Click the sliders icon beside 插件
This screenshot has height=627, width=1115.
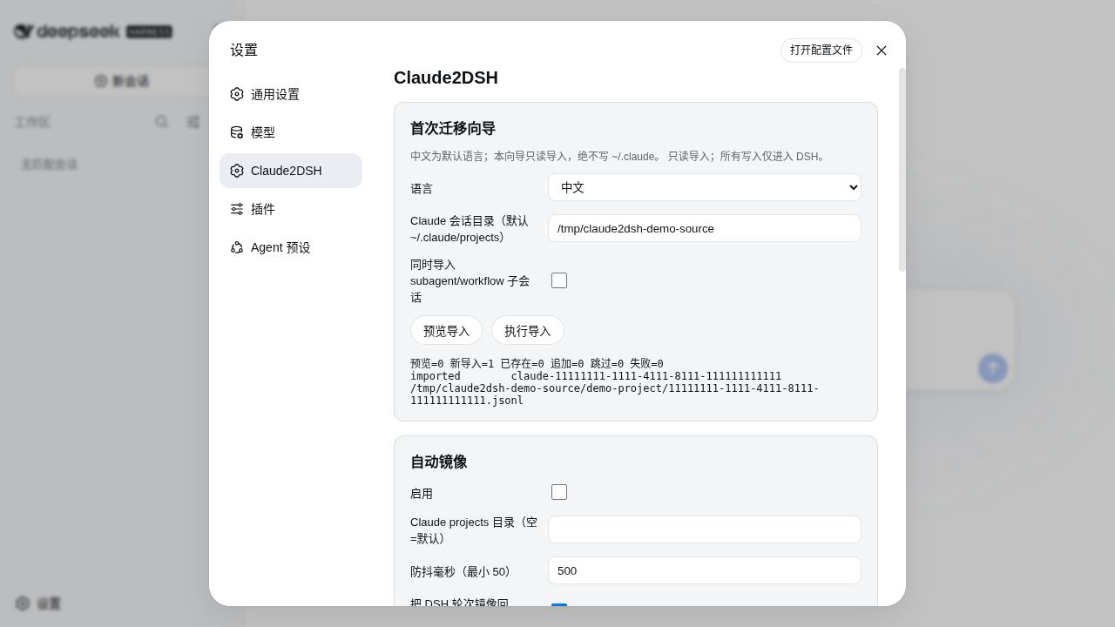237,209
